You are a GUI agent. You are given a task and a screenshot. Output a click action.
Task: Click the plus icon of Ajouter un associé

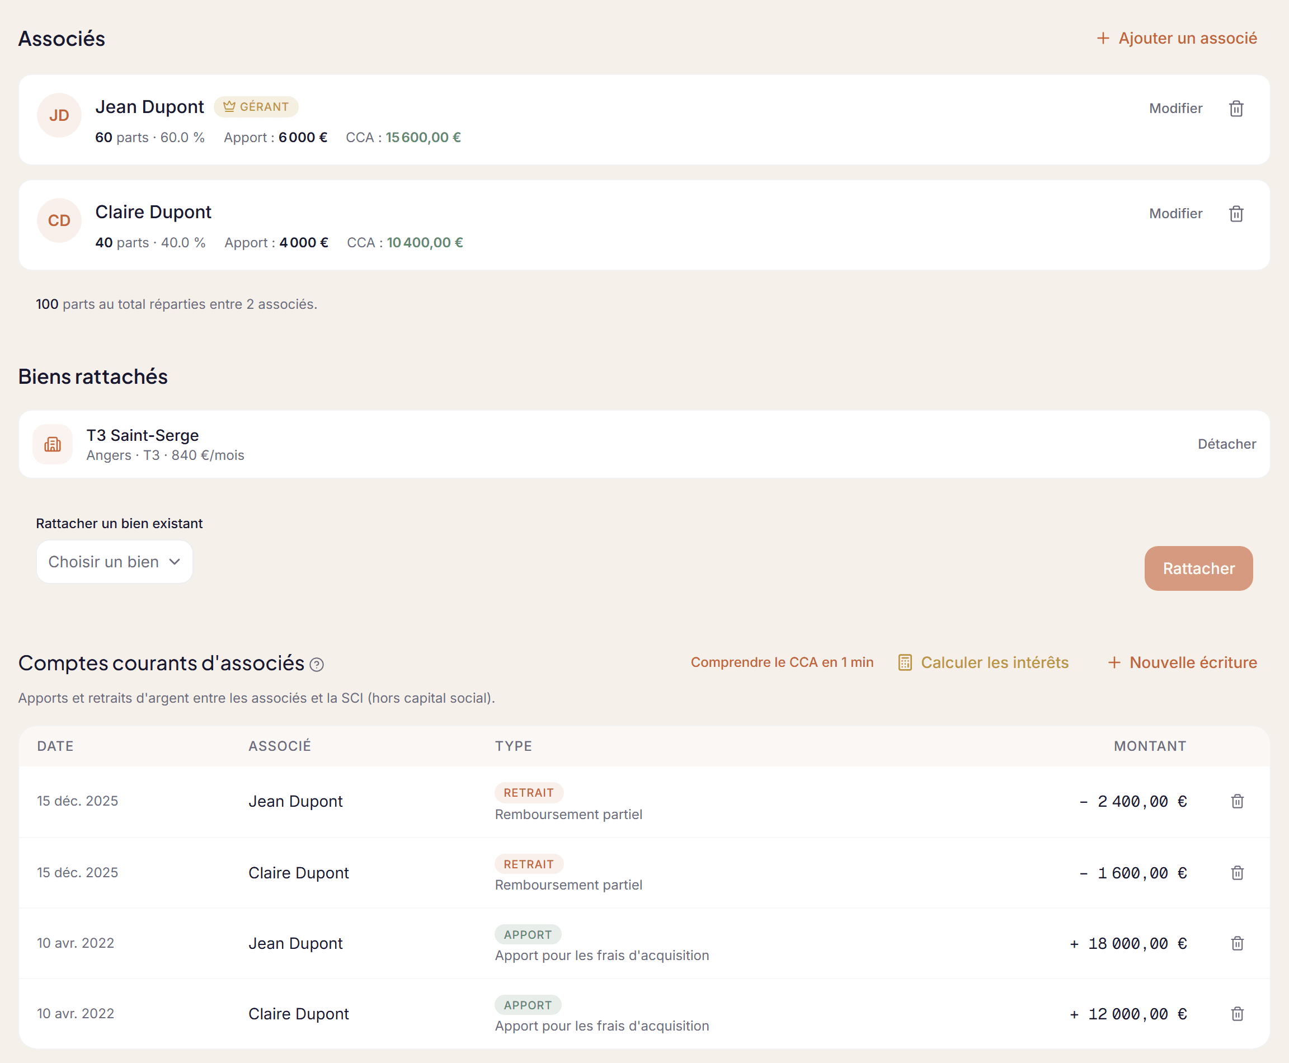click(x=1103, y=38)
